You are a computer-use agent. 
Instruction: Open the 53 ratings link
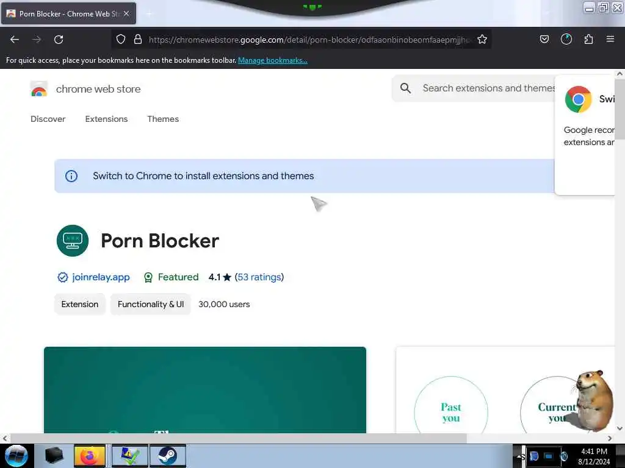click(x=259, y=277)
